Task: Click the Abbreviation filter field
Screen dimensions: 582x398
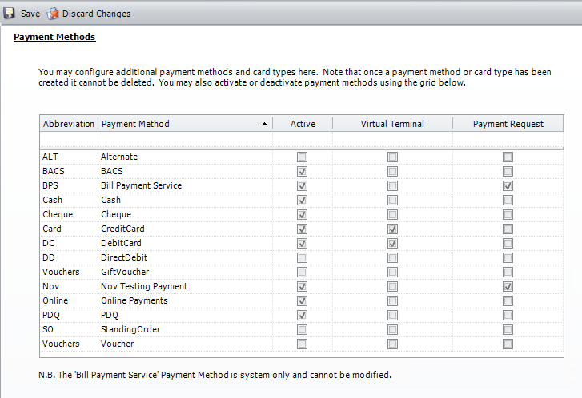Action: (x=69, y=140)
